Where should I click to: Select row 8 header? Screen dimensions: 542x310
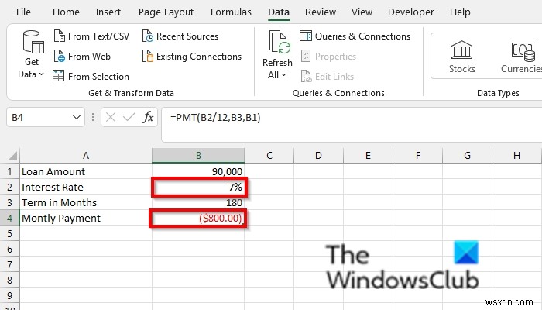tap(9, 280)
